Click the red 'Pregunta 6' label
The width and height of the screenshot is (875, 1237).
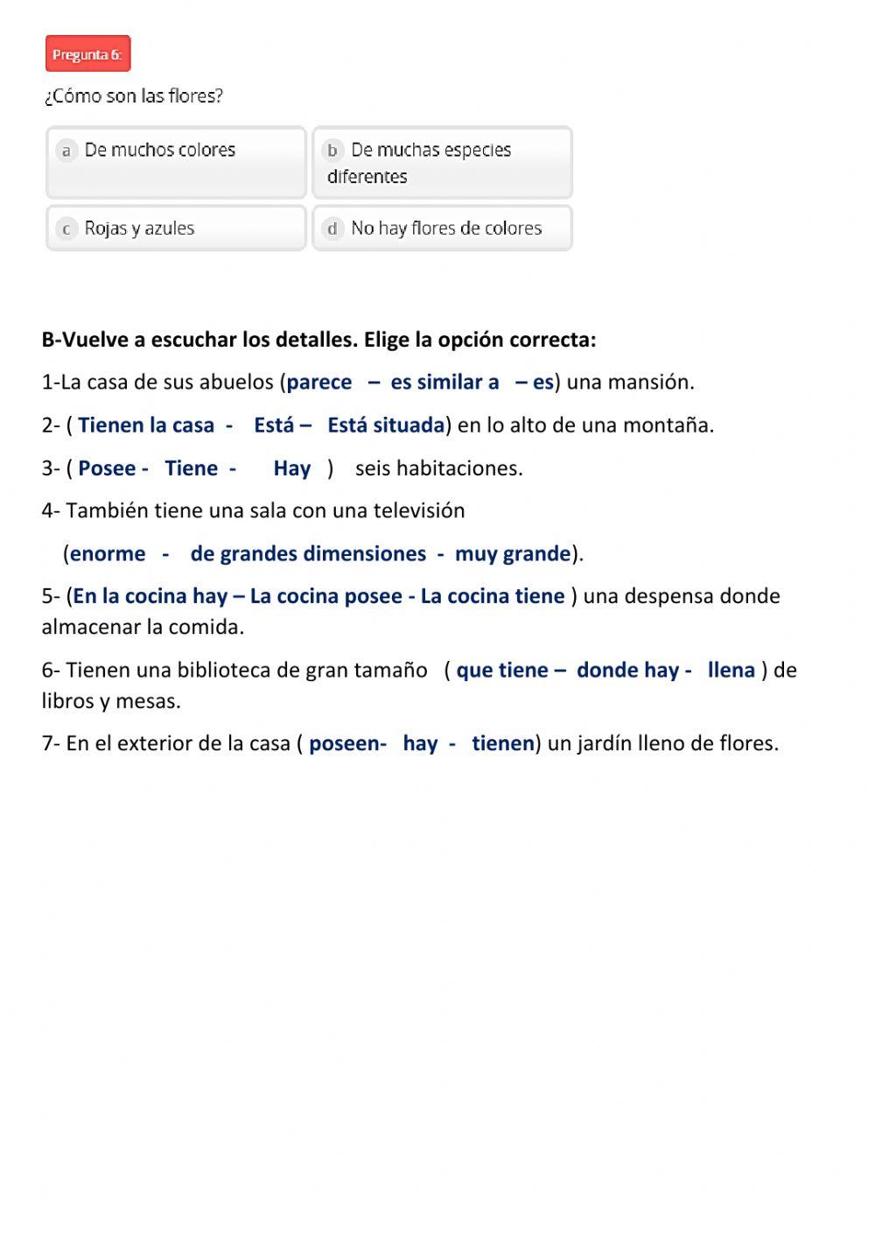coord(87,54)
